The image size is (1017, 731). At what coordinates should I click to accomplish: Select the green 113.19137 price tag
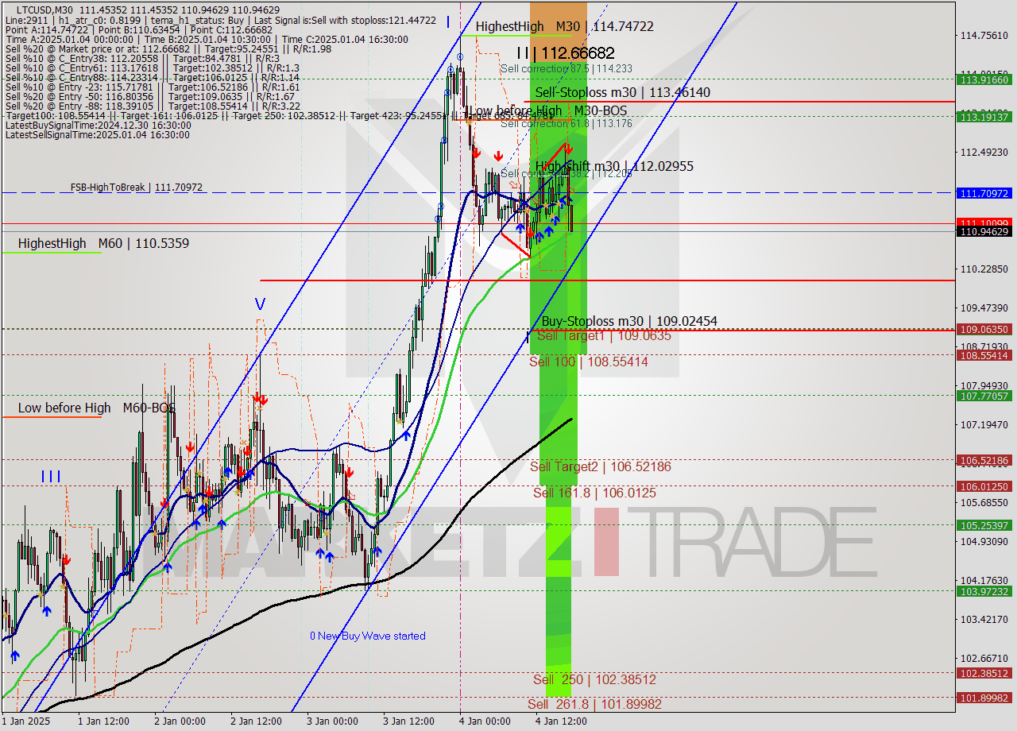click(984, 116)
